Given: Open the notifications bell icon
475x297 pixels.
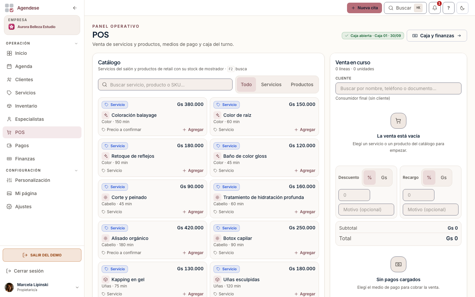Looking at the screenshot, I should 435,8.
